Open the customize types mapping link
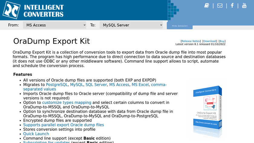The width and height of the screenshot is (254, 143). 67,103
